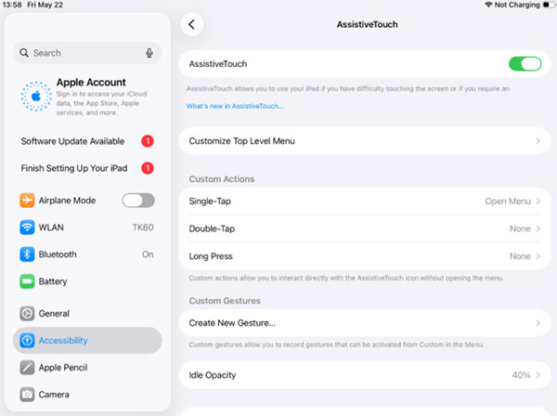Open Finish Setting Up Your iPad

(x=87, y=168)
